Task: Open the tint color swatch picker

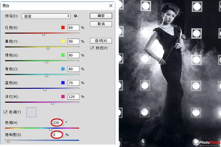Action: pos(31,112)
